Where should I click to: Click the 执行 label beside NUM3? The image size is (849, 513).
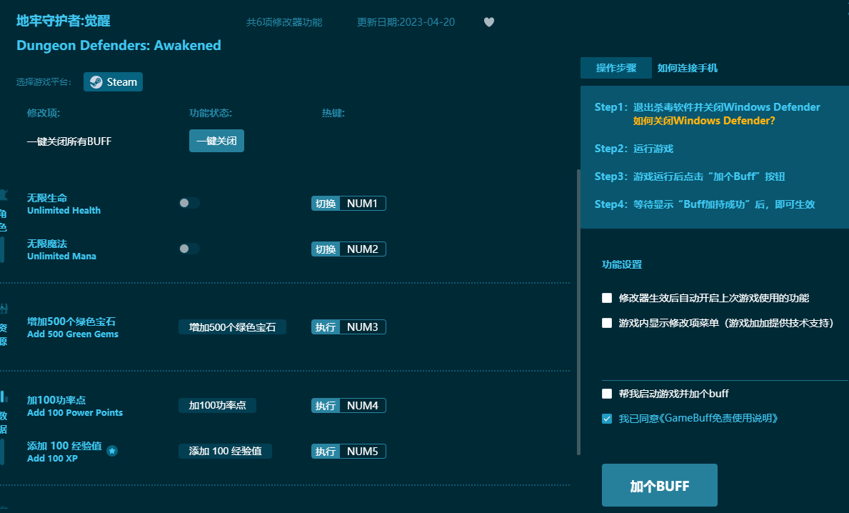[x=326, y=327]
